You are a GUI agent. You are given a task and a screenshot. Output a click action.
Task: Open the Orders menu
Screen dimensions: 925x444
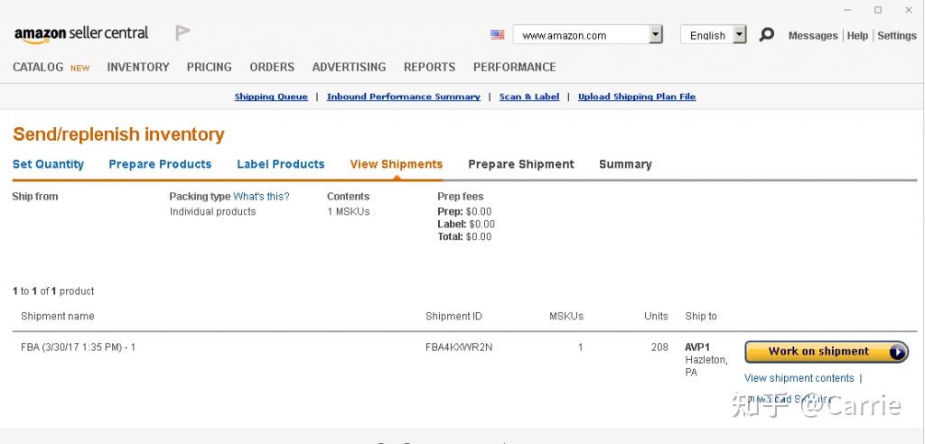(272, 67)
